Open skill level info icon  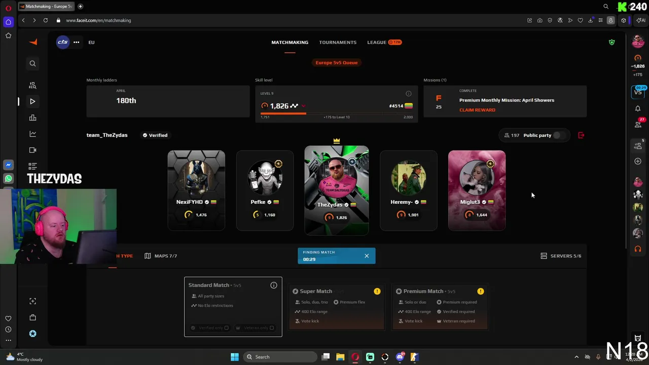(x=409, y=94)
